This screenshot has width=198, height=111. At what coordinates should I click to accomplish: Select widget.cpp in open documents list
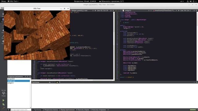19,81
